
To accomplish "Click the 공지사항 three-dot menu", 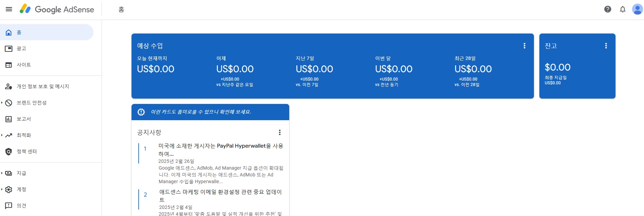I will [279, 132].
